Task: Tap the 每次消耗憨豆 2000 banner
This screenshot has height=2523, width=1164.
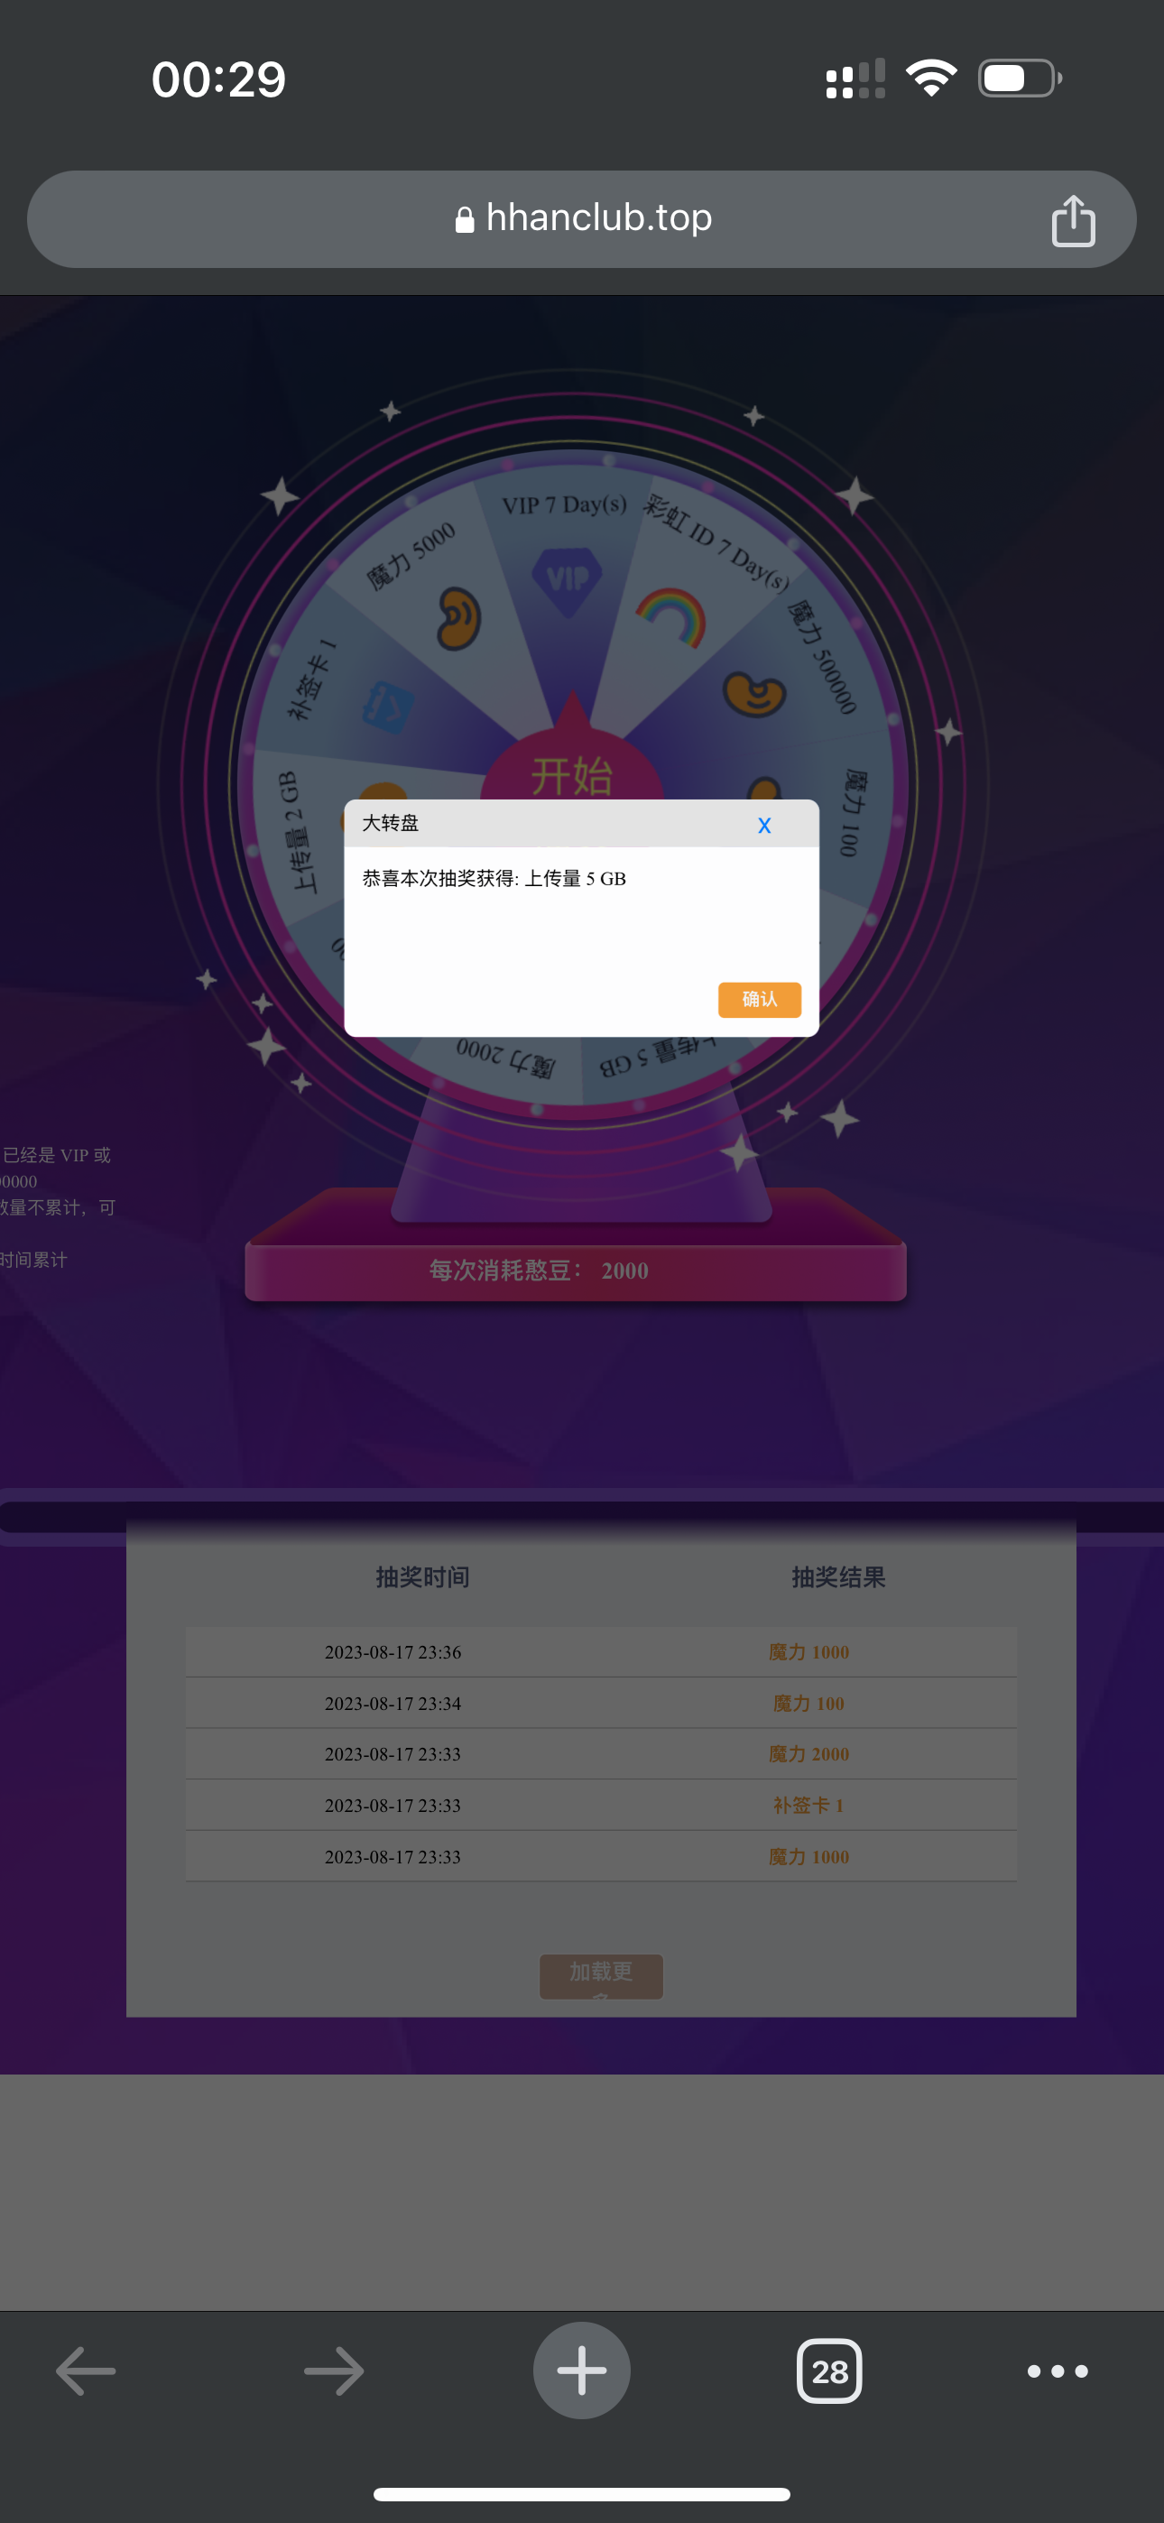Action: point(575,1271)
